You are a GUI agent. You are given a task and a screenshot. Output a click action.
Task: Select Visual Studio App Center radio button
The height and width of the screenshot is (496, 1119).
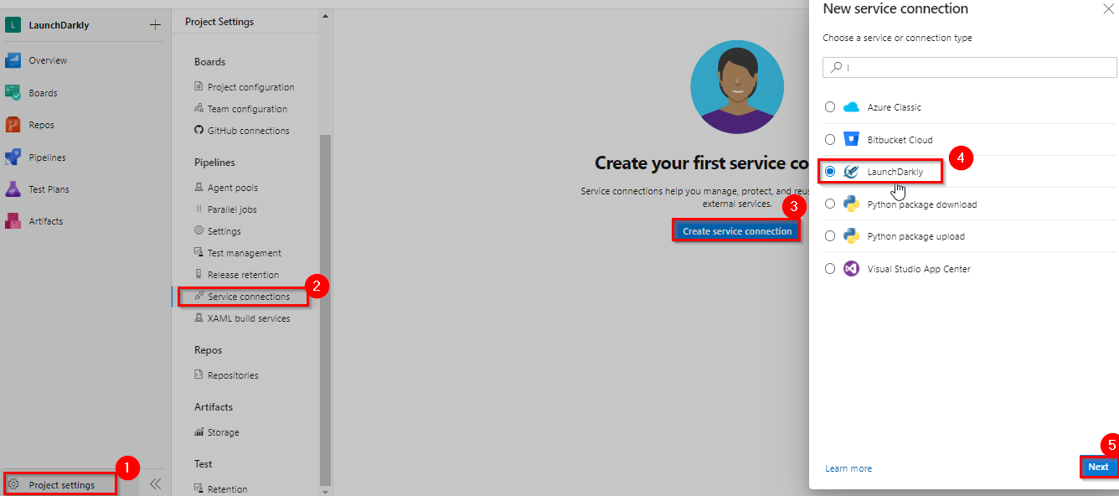tap(830, 269)
